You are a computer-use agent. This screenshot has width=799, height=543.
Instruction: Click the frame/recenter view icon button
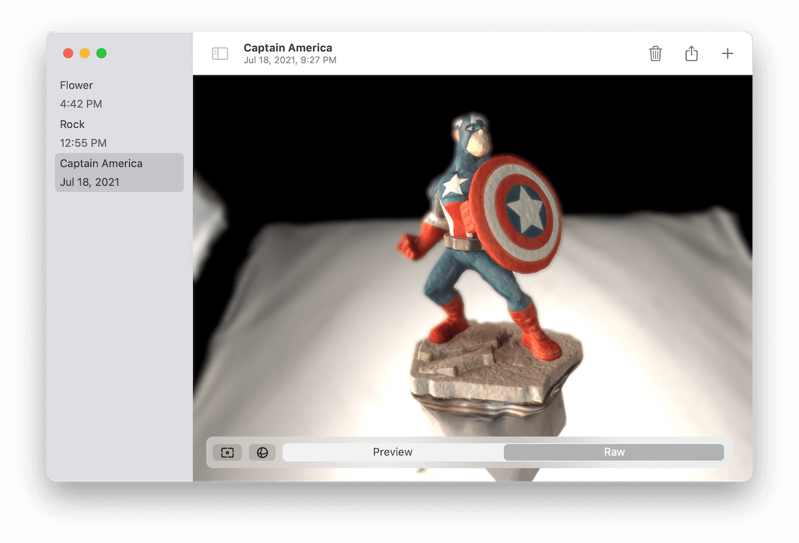click(x=228, y=452)
